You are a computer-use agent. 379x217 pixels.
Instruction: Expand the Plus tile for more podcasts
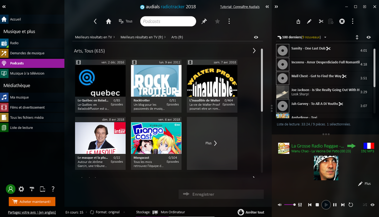tap(212, 143)
